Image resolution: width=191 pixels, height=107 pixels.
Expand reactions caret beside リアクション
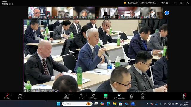pyautogui.click(x=97, y=95)
